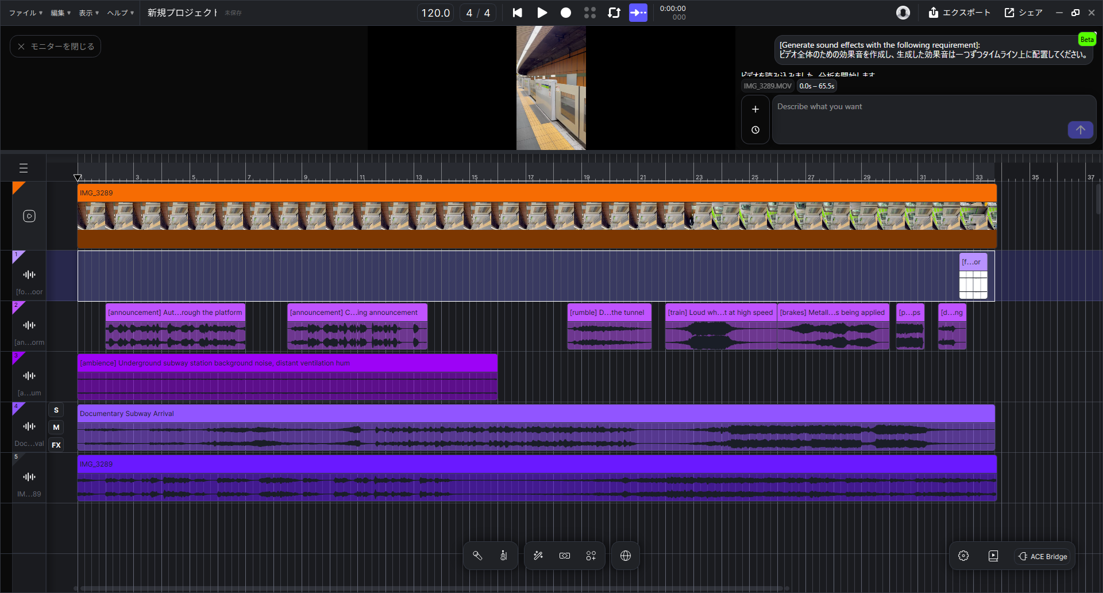Click the playhead marker at timeline start
Image resolution: width=1103 pixels, height=593 pixels.
pyautogui.click(x=78, y=178)
